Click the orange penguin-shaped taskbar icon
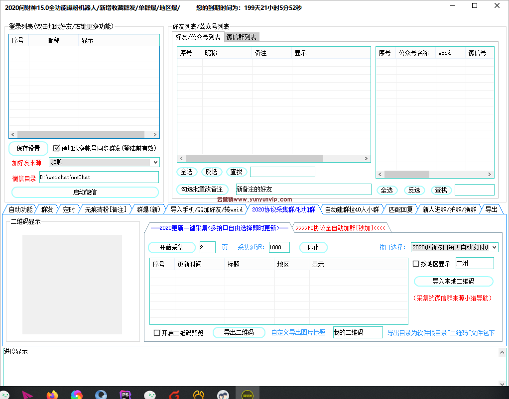 pyautogui.click(x=198, y=395)
